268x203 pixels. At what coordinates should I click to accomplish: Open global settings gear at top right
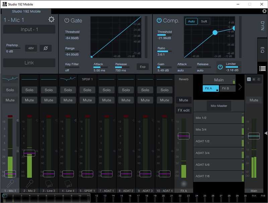point(264,11)
